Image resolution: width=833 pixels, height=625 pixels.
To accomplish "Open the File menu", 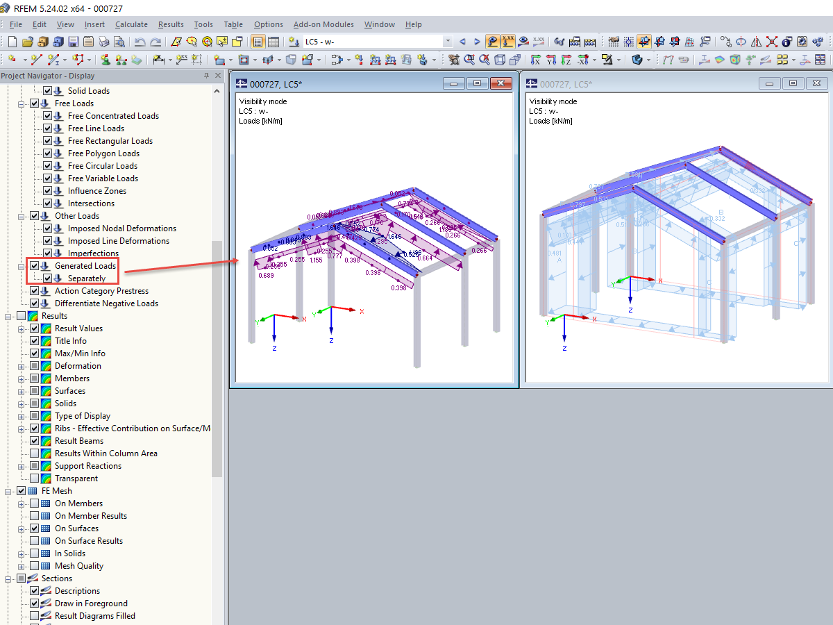I will (15, 24).
